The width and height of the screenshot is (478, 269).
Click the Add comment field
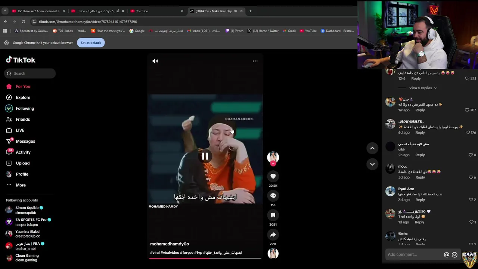(414, 254)
